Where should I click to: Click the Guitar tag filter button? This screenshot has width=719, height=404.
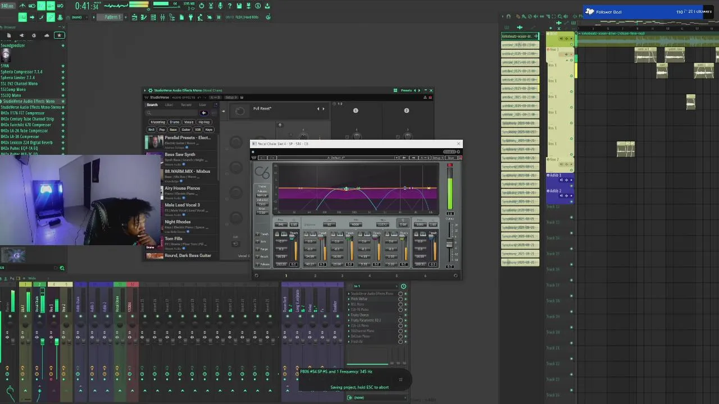[186, 130]
